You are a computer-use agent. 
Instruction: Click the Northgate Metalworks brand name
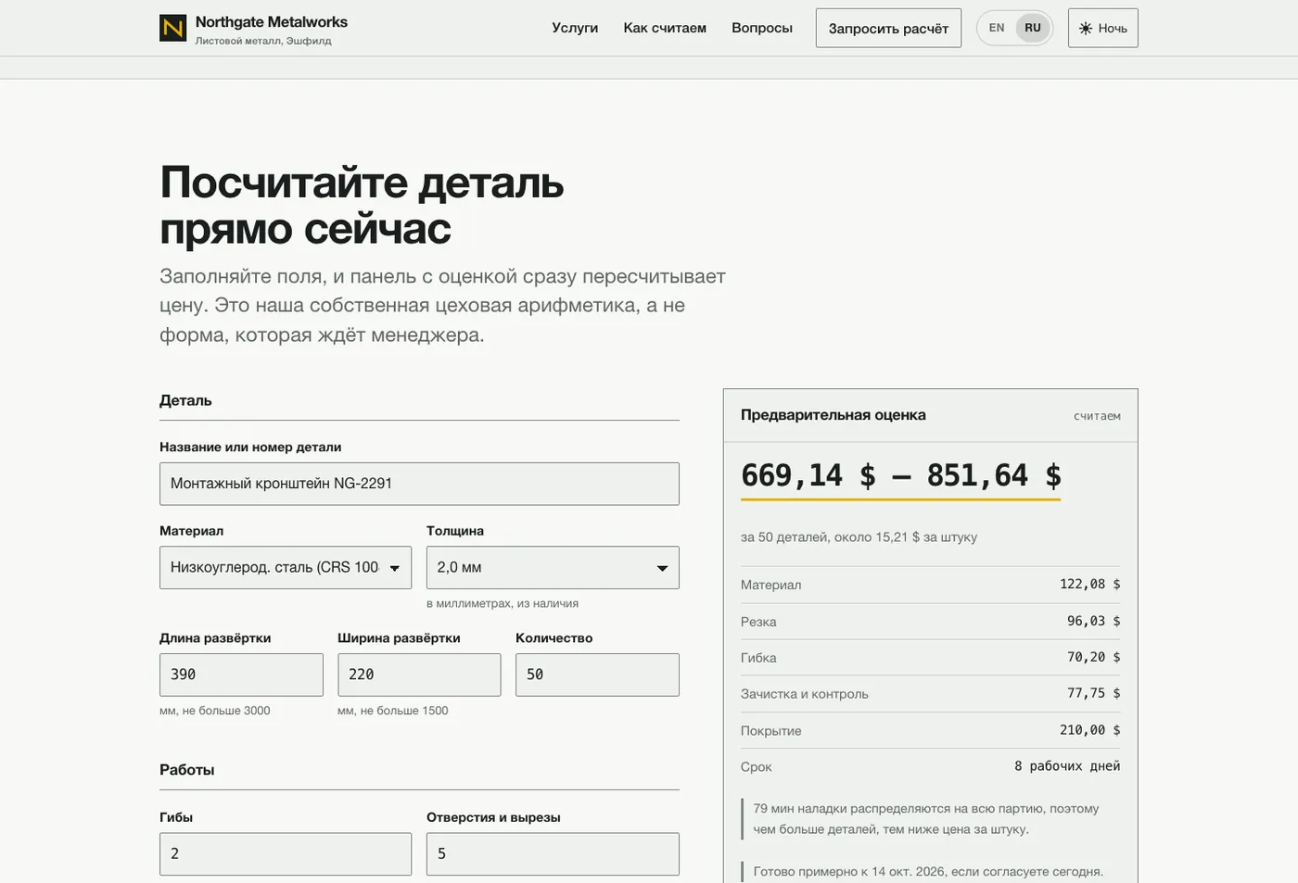tap(272, 21)
